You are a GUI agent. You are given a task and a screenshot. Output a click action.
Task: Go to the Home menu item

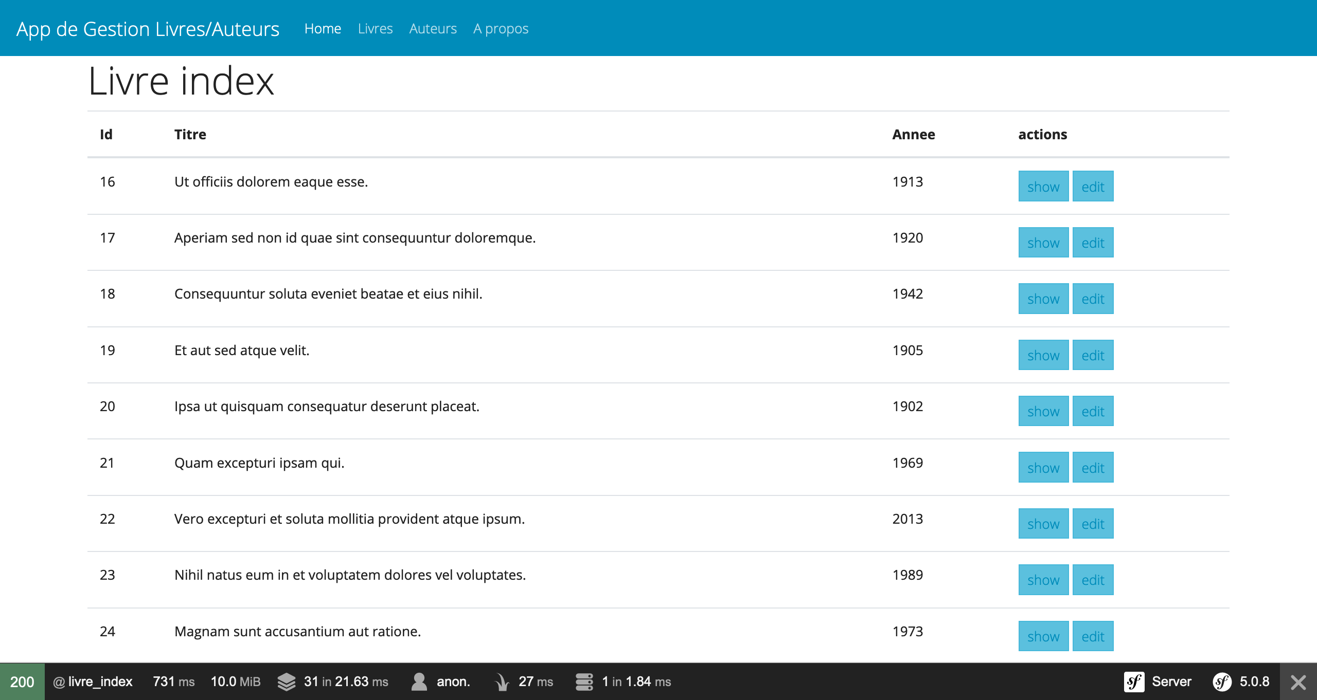point(323,29)
